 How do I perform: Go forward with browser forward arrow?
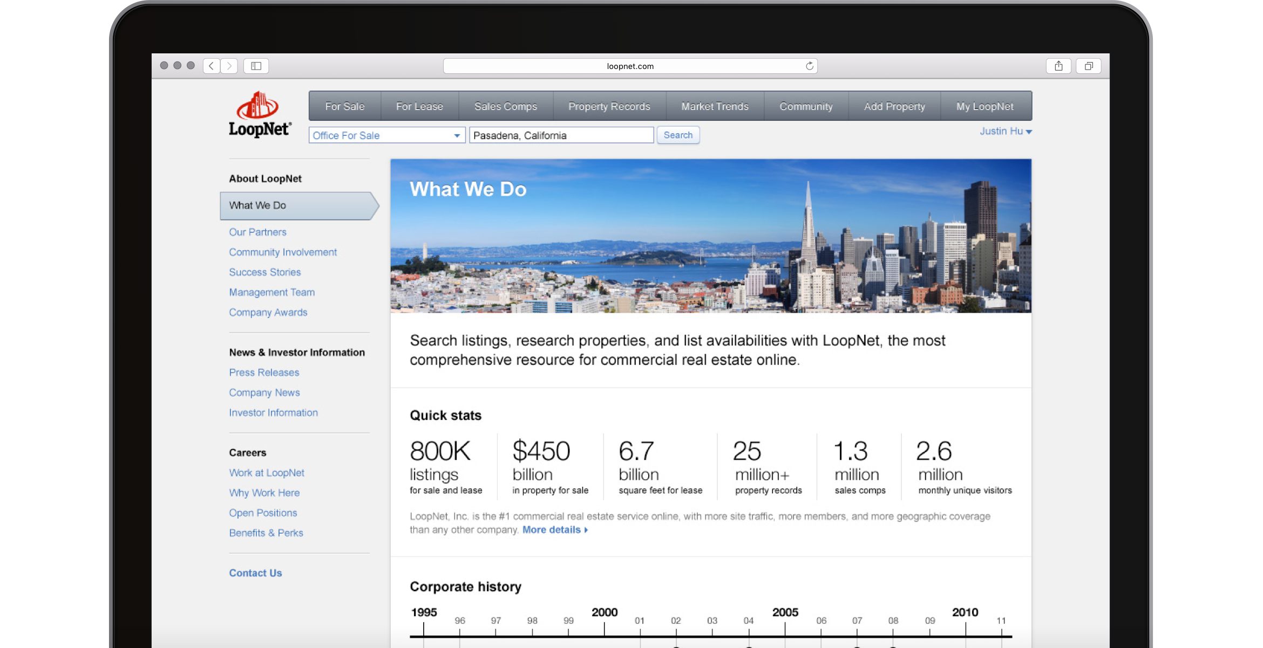pos(229,66)
